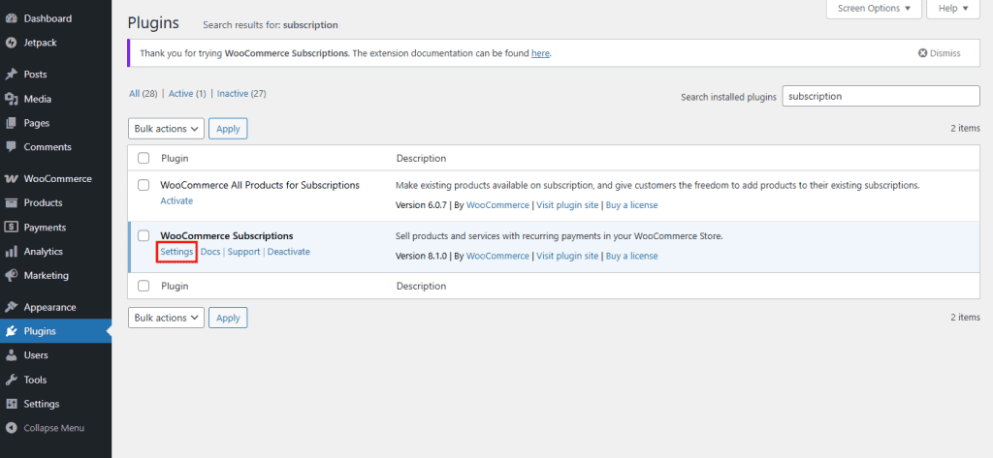Filter plugins by Inactive (27)

click(241, 94)
